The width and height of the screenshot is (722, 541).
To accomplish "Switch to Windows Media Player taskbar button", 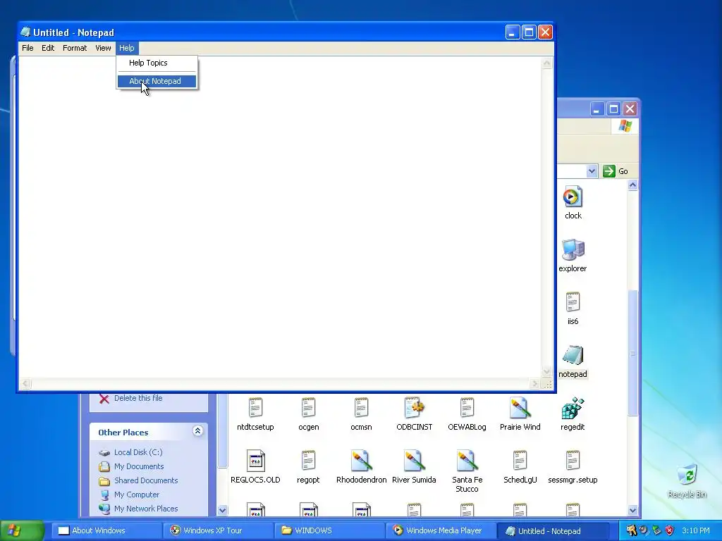I will click(440, 531).
